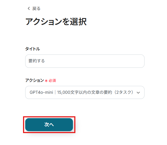Image resolution: width=167 pixels, height=145 pixels.
Task: Open the アクション dropdown list
Action: click(85, 92)
